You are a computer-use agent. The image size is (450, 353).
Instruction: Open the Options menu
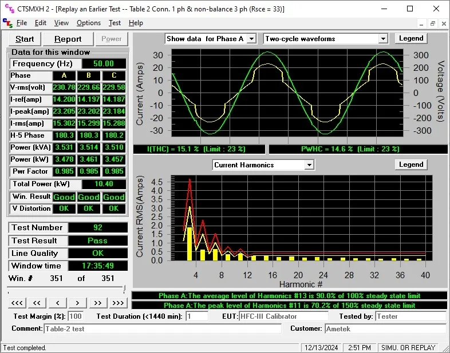tap(89, 23)
